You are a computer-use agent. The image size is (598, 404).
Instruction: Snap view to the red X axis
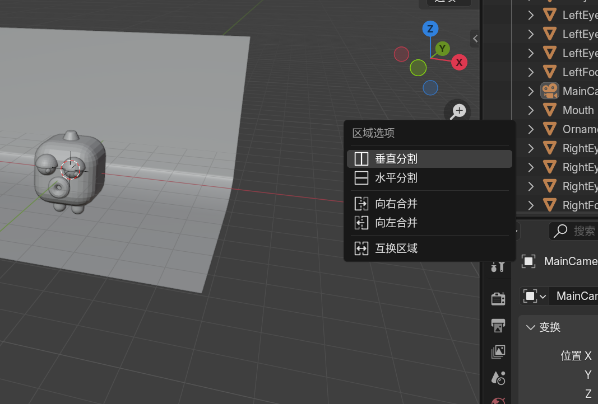[459, 62]
